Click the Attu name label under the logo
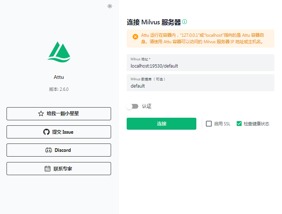This screenshot has height=214, width=282. tap(59, 77)
